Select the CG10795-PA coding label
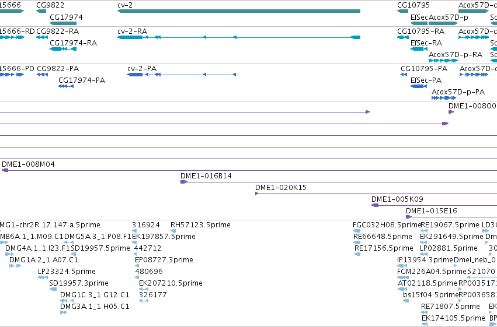 coord(424,69)
